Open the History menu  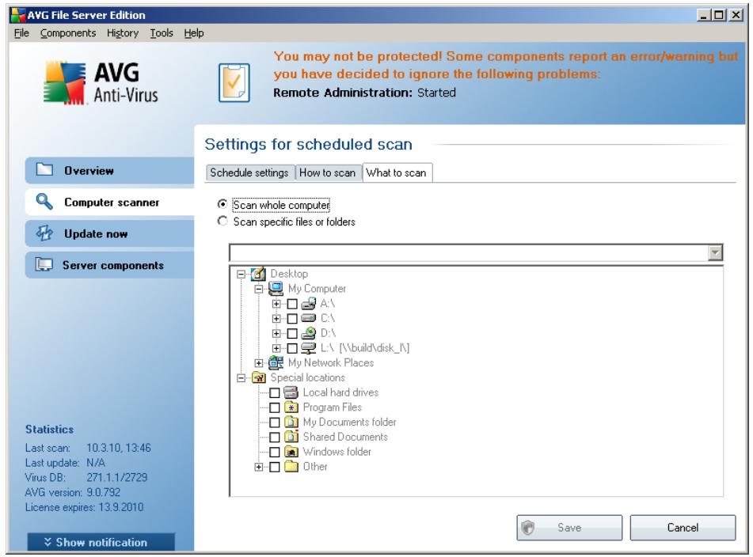[x=123, y=33]
